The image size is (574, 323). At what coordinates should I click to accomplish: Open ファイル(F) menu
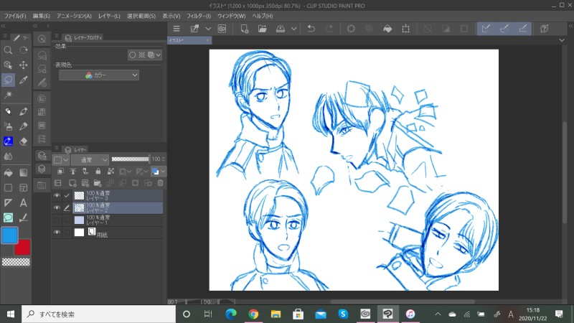(x=15, y=16)
